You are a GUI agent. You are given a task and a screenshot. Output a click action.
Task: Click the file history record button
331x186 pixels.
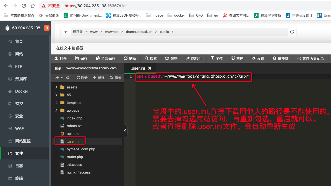311,58
